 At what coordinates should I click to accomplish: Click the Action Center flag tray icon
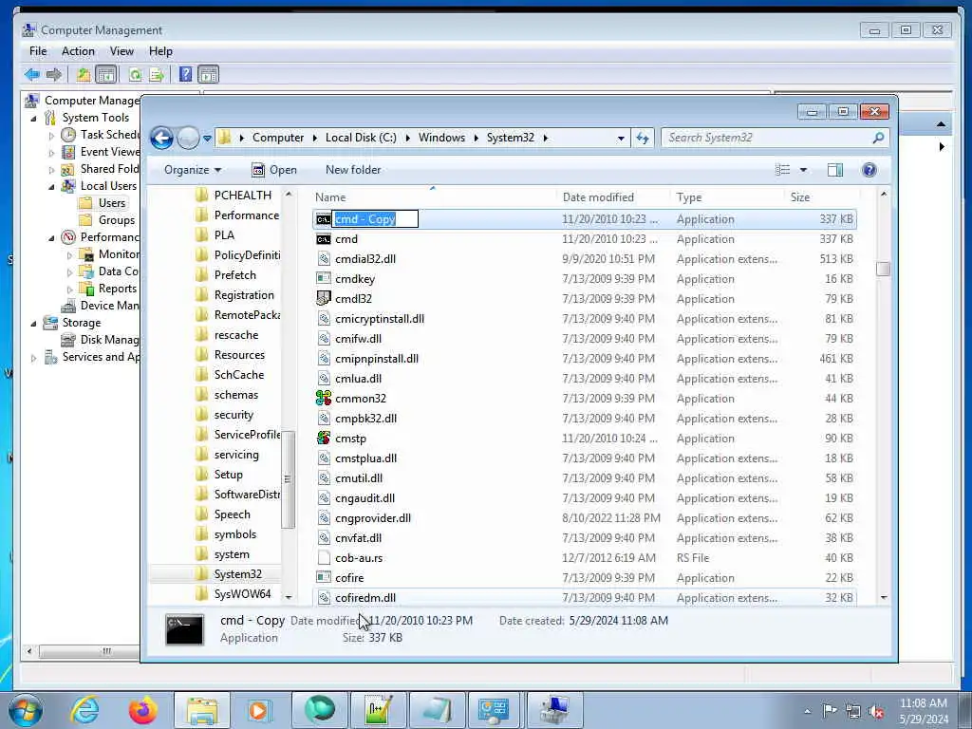click(830, 711)
